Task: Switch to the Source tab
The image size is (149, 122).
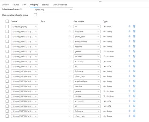Action: point(16,5)
